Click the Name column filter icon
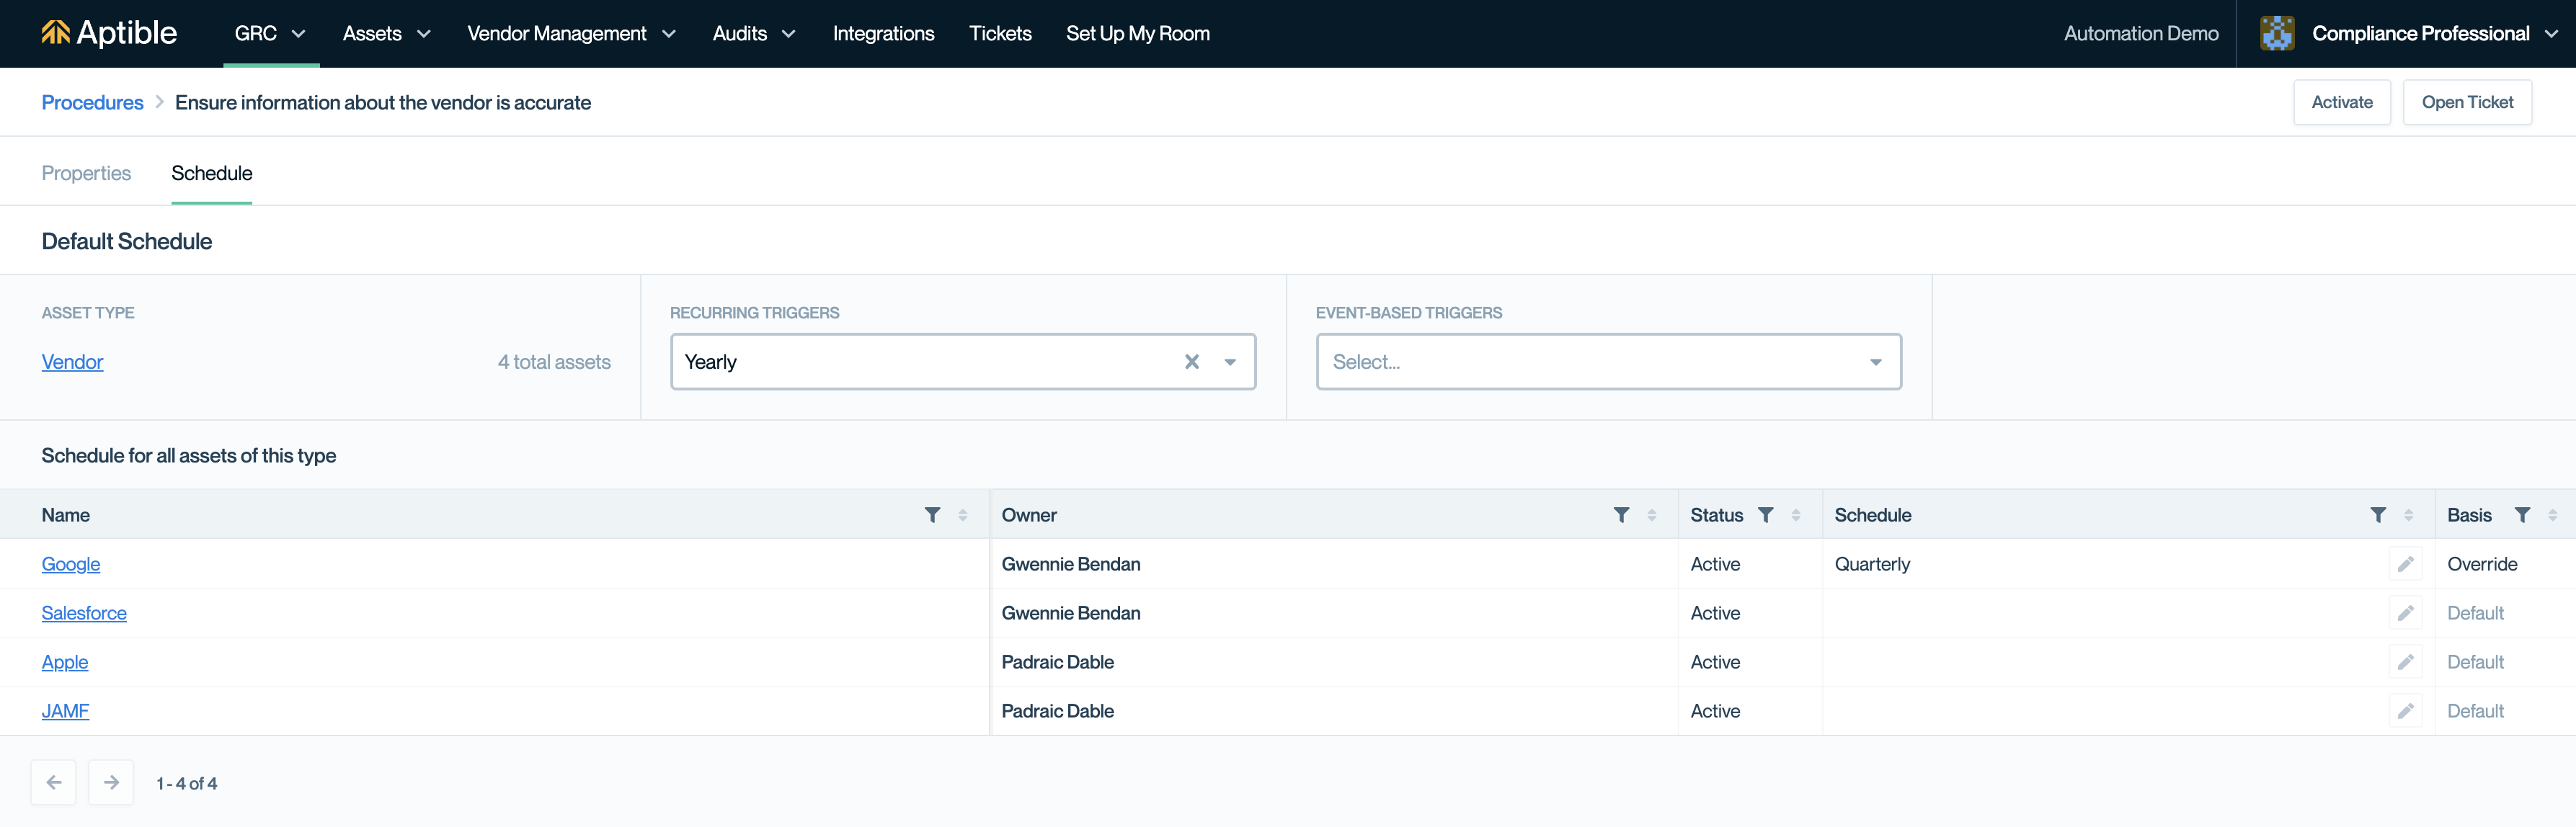 pyautogui.click(x=932, y=515)
